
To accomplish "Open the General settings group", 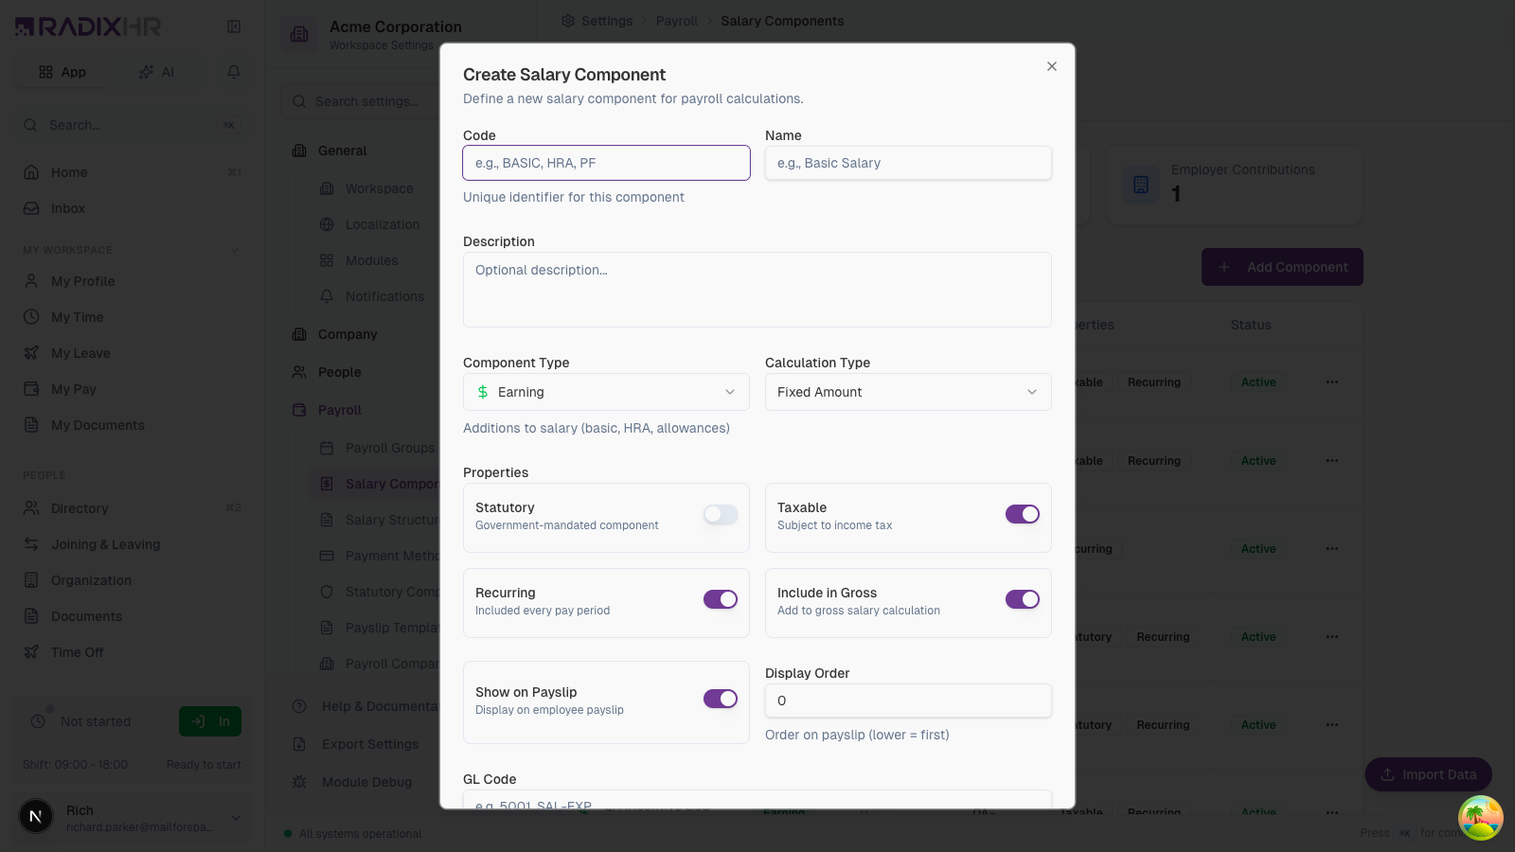I will pyautogui.click(x=342, y=151).
